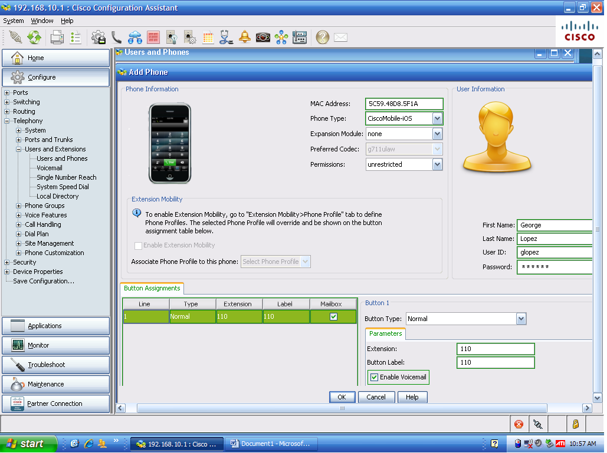The image size is (607, 453).
Task: Click the horizontal scrollbar in Add Phone
Action: click(x=342, y=408)
